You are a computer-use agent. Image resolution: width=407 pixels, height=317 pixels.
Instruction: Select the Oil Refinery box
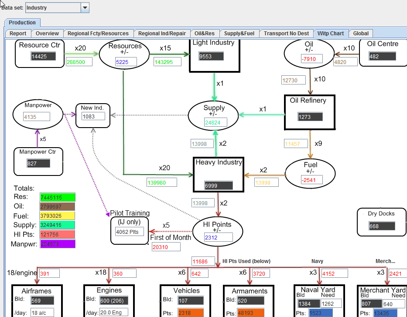click(x=310, y=112)
